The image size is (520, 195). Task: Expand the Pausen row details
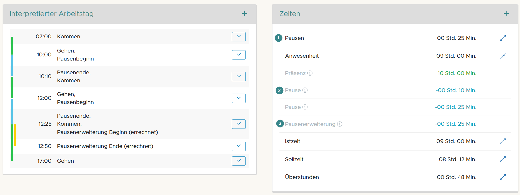point(503,38)
